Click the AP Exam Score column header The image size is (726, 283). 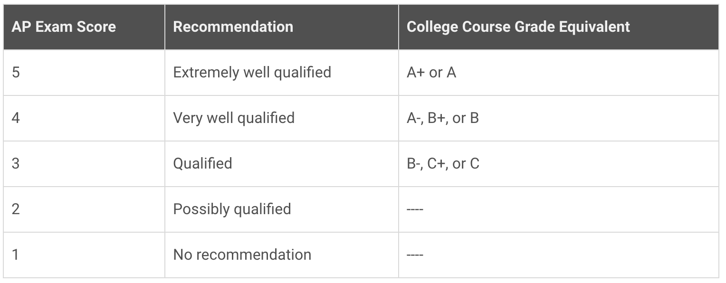[84, 27]
